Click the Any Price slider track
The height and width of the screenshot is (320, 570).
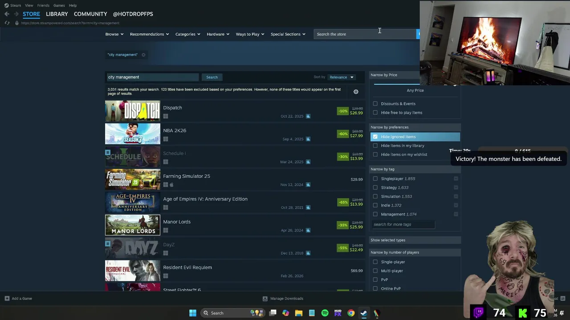[x=396, y=84]
